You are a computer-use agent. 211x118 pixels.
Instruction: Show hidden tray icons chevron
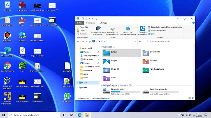click(x=179, y=115)
